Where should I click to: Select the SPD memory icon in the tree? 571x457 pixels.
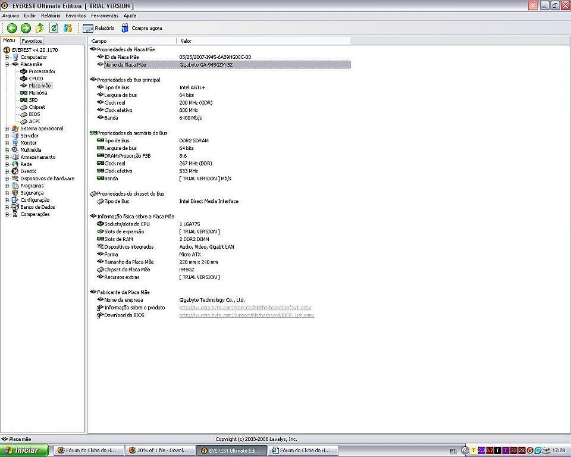pos(24,100)
